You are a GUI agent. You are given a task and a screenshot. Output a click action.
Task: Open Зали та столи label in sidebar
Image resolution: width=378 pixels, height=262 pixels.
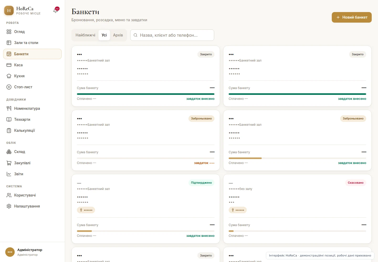26,43
